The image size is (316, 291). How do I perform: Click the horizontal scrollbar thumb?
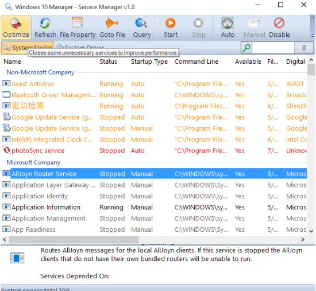(x=74, y=240)
